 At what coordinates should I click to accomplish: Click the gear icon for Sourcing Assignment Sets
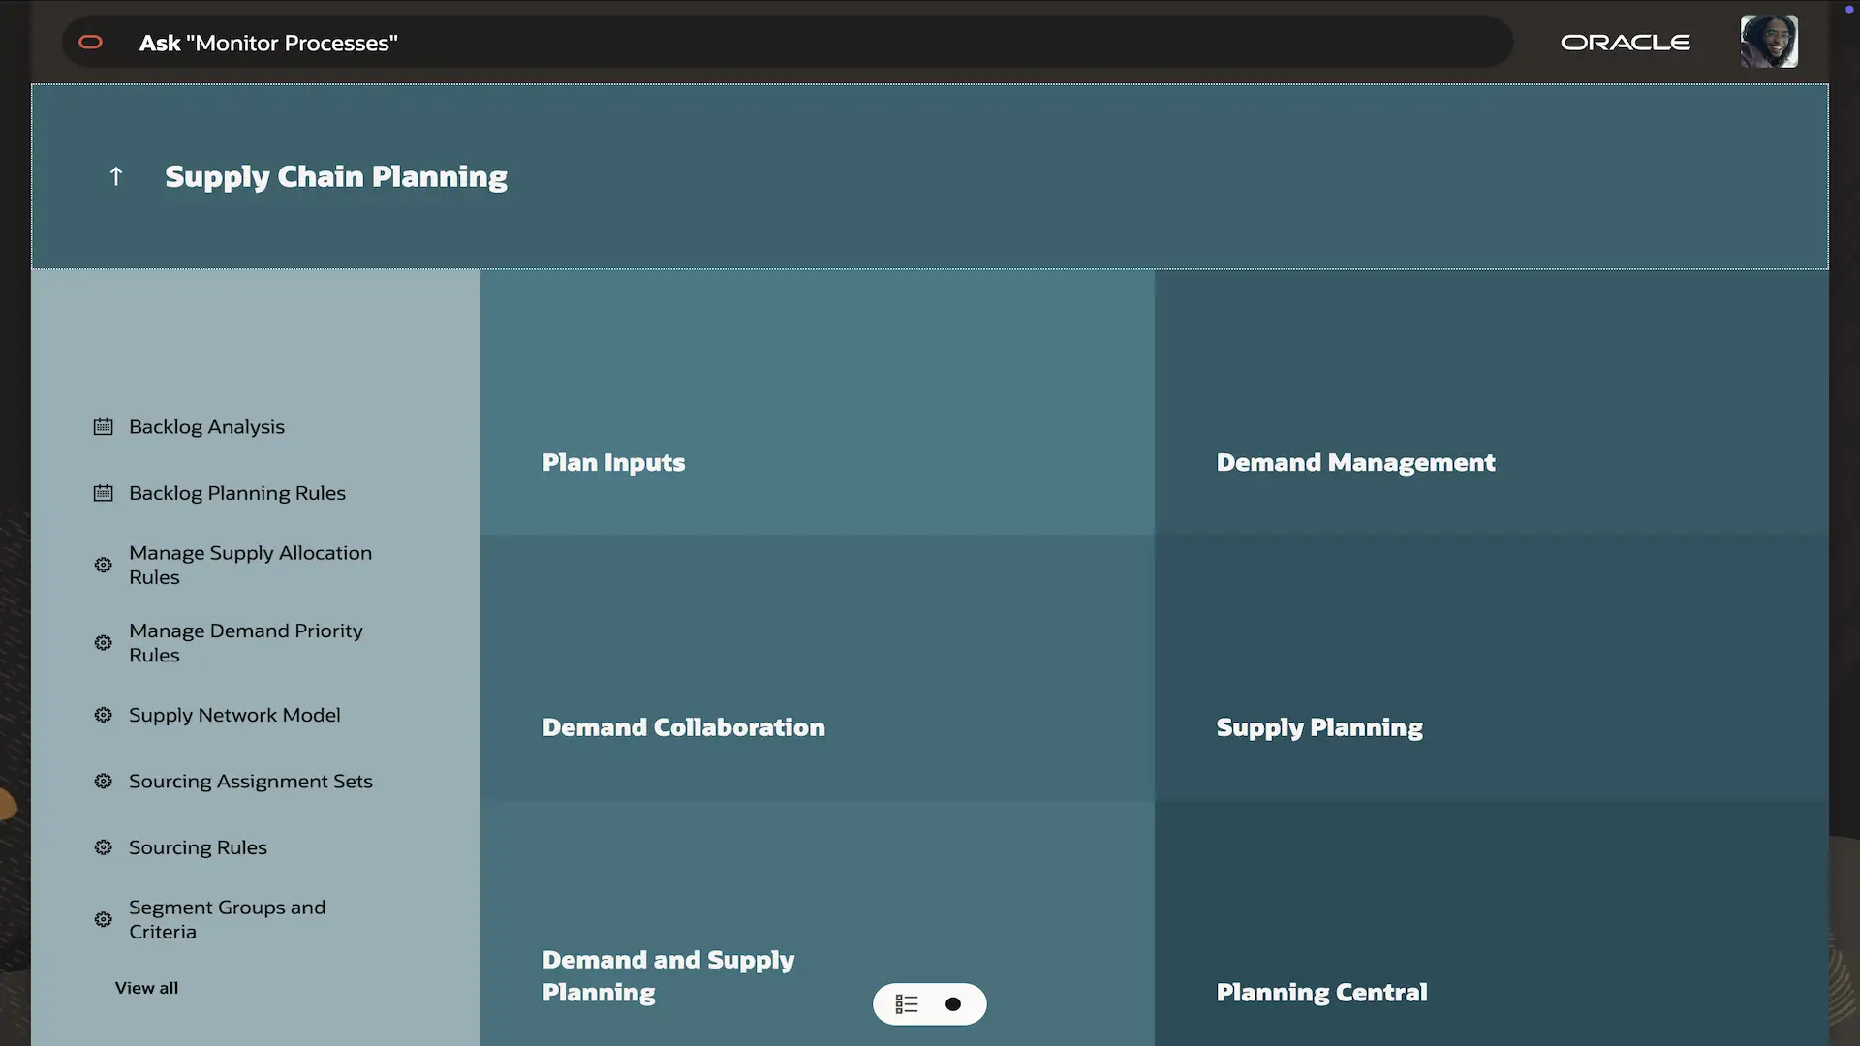point(103,782)
